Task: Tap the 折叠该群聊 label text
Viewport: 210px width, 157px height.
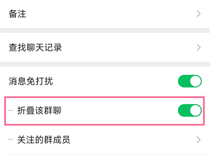Action: tap(40, 111)
